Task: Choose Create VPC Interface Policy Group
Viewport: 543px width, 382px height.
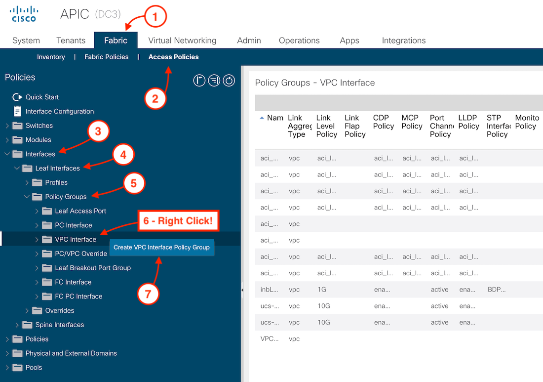Action: (x=161, y=248)
